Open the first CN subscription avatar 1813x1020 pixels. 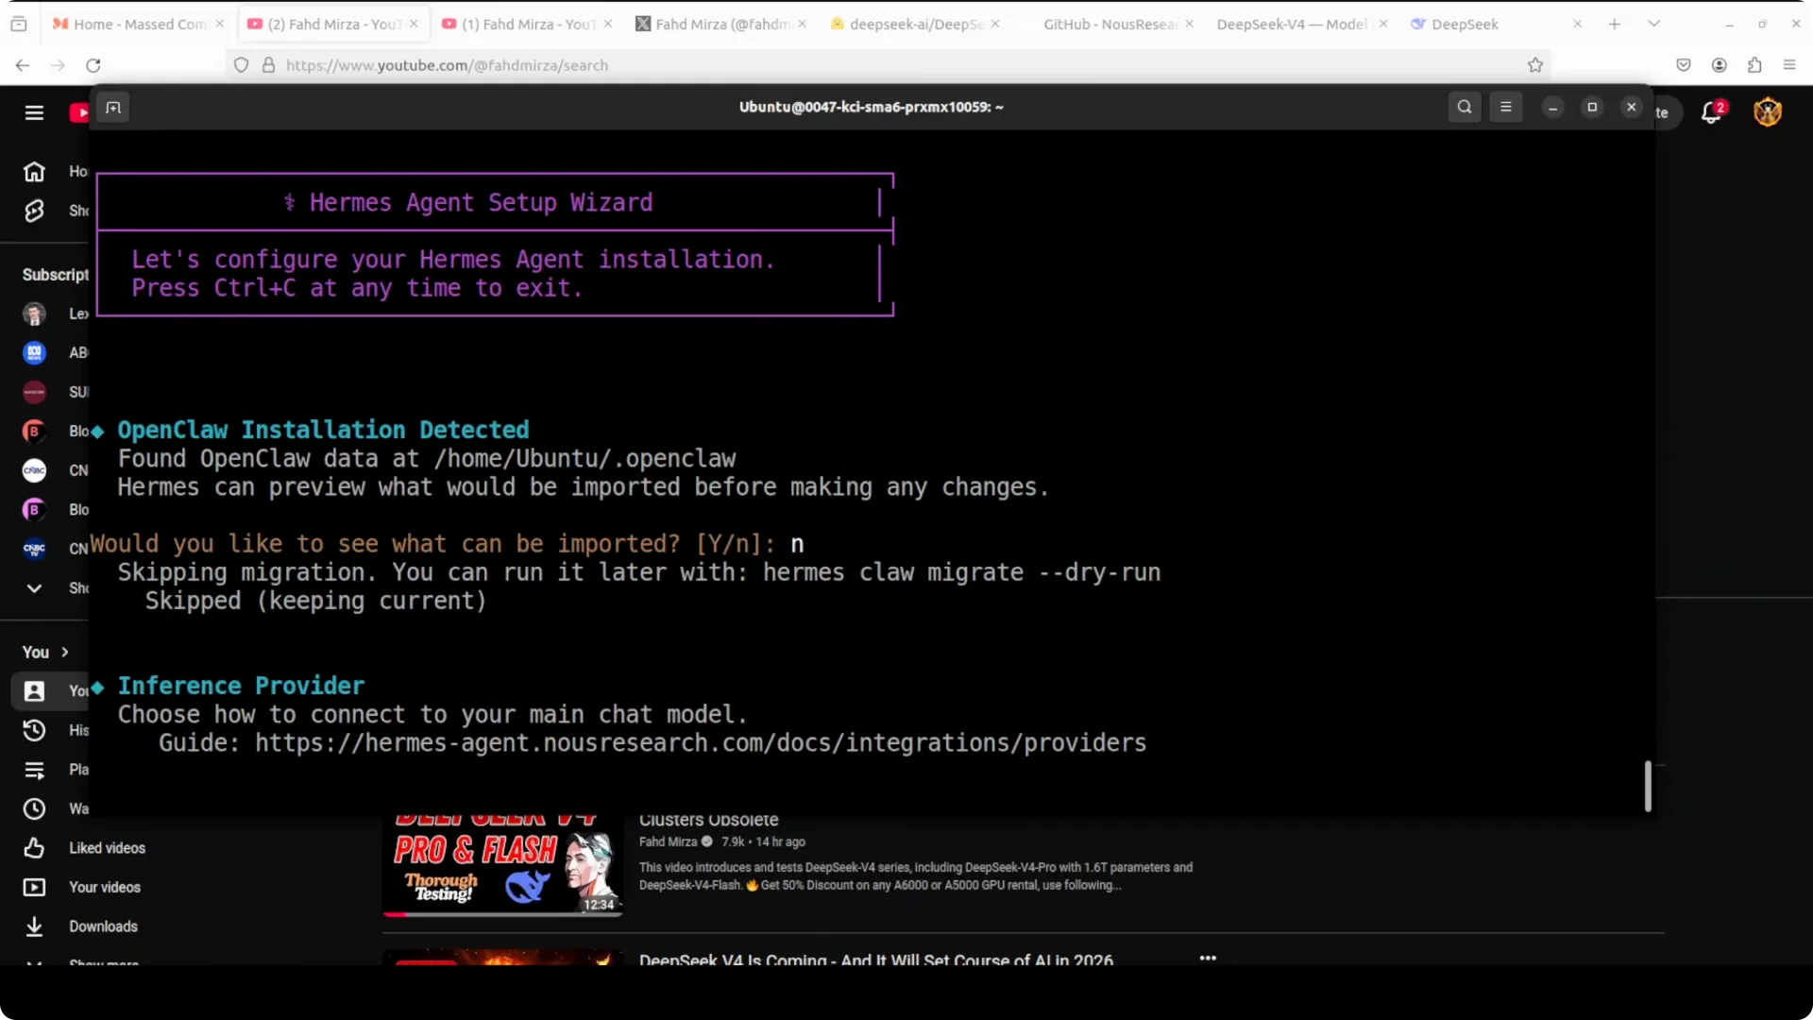click(x=34, y=470)
